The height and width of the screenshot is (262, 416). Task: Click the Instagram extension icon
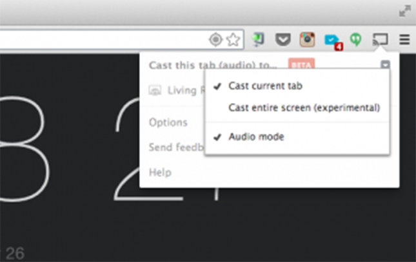[x=307, y=39]
